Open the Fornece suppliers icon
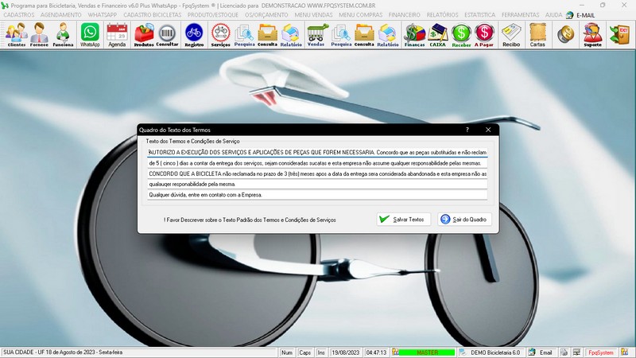Image resolution: width=636 pixels, height=358 pixels. click(39, 35)
